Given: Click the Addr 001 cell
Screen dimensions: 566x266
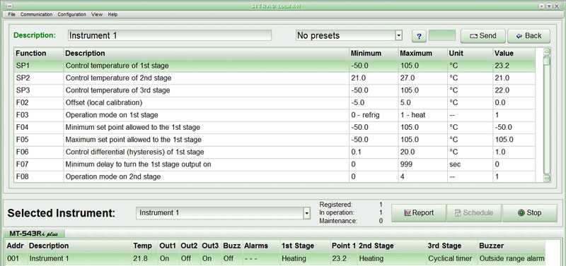Looking at the screenshot, I should click(16, 258).
